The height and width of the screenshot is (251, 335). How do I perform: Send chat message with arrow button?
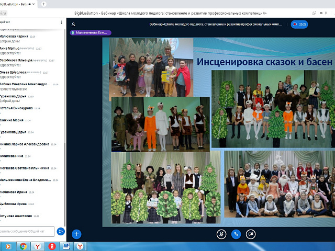[x=61, y=231]
